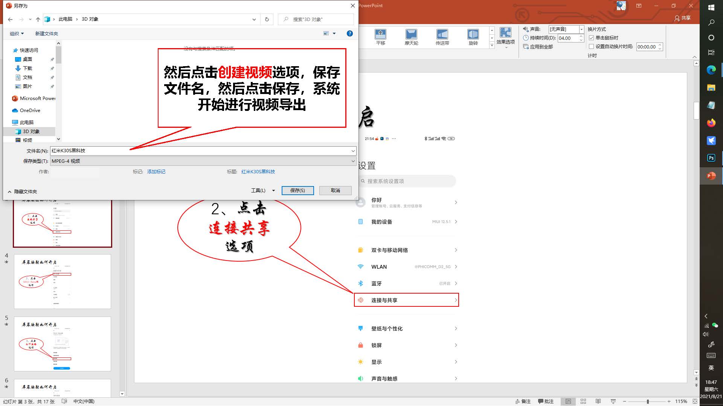
Task: Collapse folders via 隐藏文件夹
Action: [22, 192]
